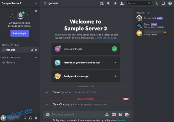Click the Search input field

(139, 3)
